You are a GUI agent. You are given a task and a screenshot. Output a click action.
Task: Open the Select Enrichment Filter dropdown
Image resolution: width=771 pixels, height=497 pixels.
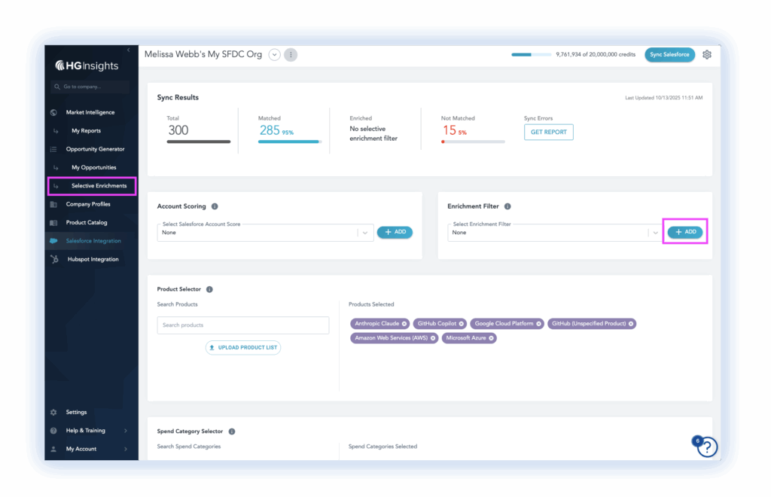coord(654,232)
